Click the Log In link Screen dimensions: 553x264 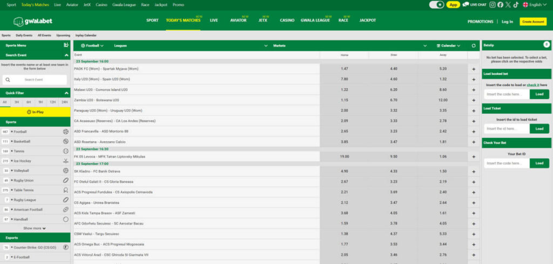point(507,22)
